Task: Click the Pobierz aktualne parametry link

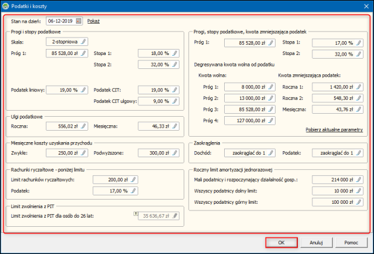Action: pyautogui.click(x=337, y=130)
